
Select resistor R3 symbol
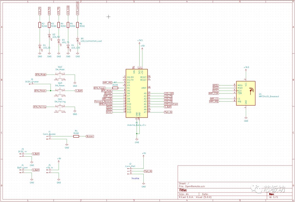[x=49, y=25]
